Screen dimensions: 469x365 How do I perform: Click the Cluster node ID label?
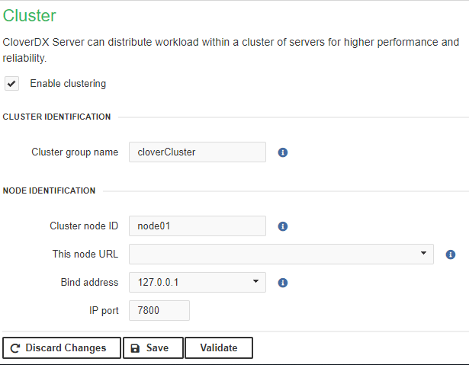click(84, 226)
